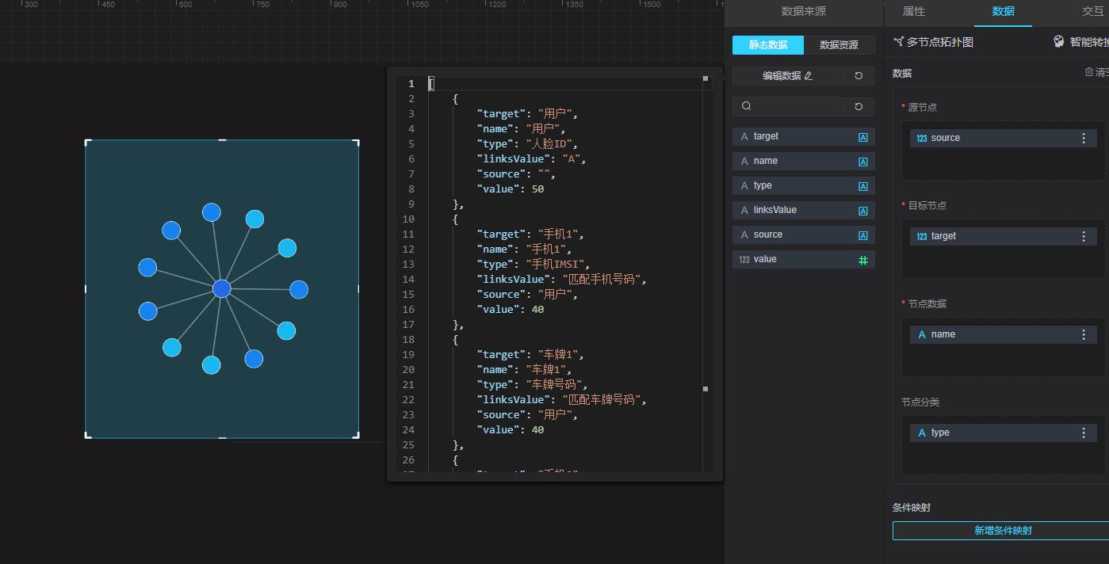Open the 数据 tab
This screenshot has width=1109, height=564.
tap(1003, 12)
